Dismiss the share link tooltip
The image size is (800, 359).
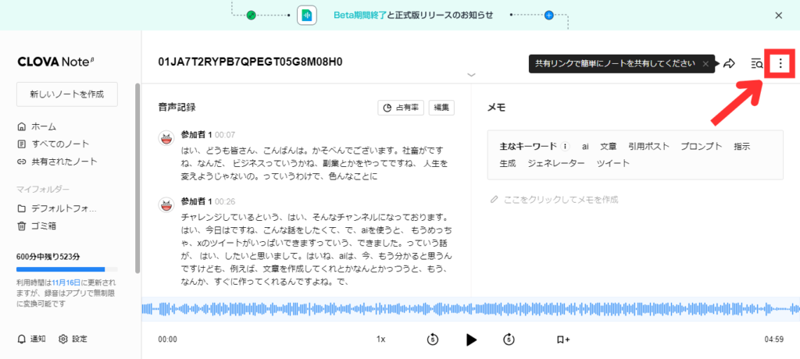click(705, 63)
